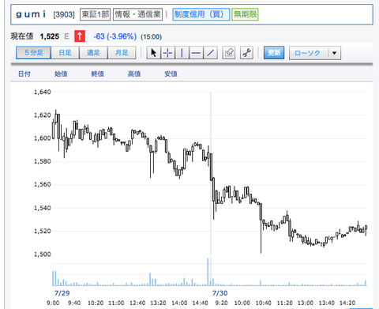Click the 10:40 time label under 7/30
The height and width of the screenshot is (309, 379).
(264, 303)
